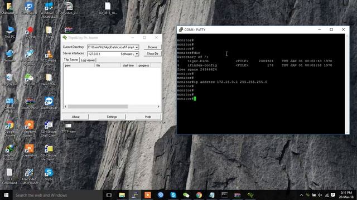Click tiger.blob line in PuTTY terminal
Screen dimensions: 357x200
[254, 61]
